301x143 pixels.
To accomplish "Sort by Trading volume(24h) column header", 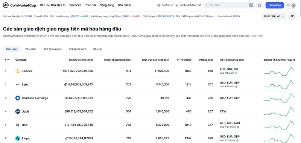I will click(81, 60).
